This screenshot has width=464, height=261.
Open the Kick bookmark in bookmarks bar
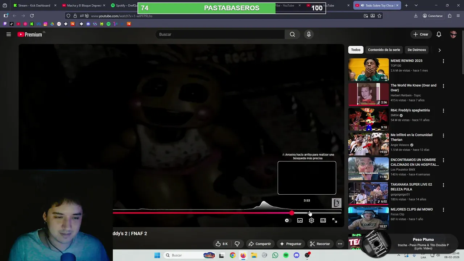pyautogui.click(x=32, y=24)
